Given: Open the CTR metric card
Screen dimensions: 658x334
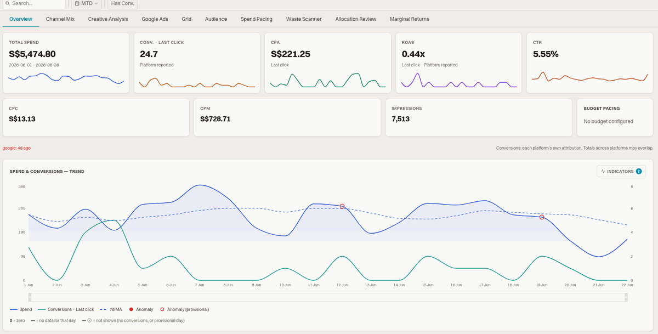Looking at the screenshot, I should coord(591,63).
